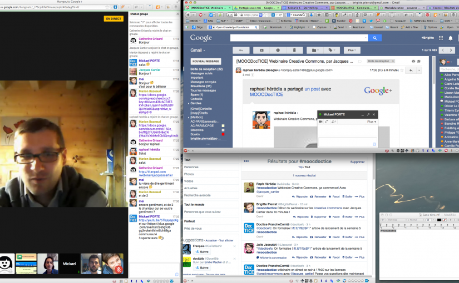Click black color swatch in text editor toolbar
459x283 pixels.
[x=439, y=220]
